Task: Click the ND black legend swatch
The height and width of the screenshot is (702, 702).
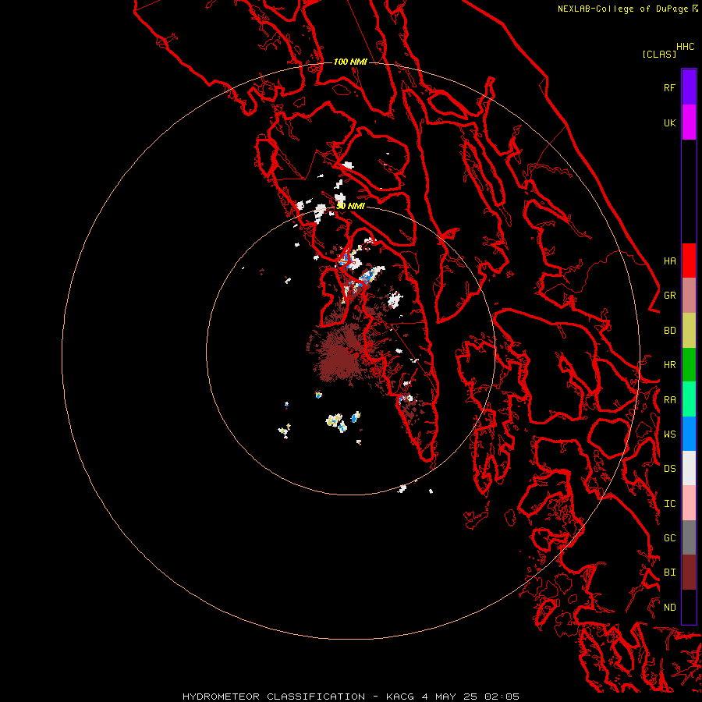Action: coord(689,607)
